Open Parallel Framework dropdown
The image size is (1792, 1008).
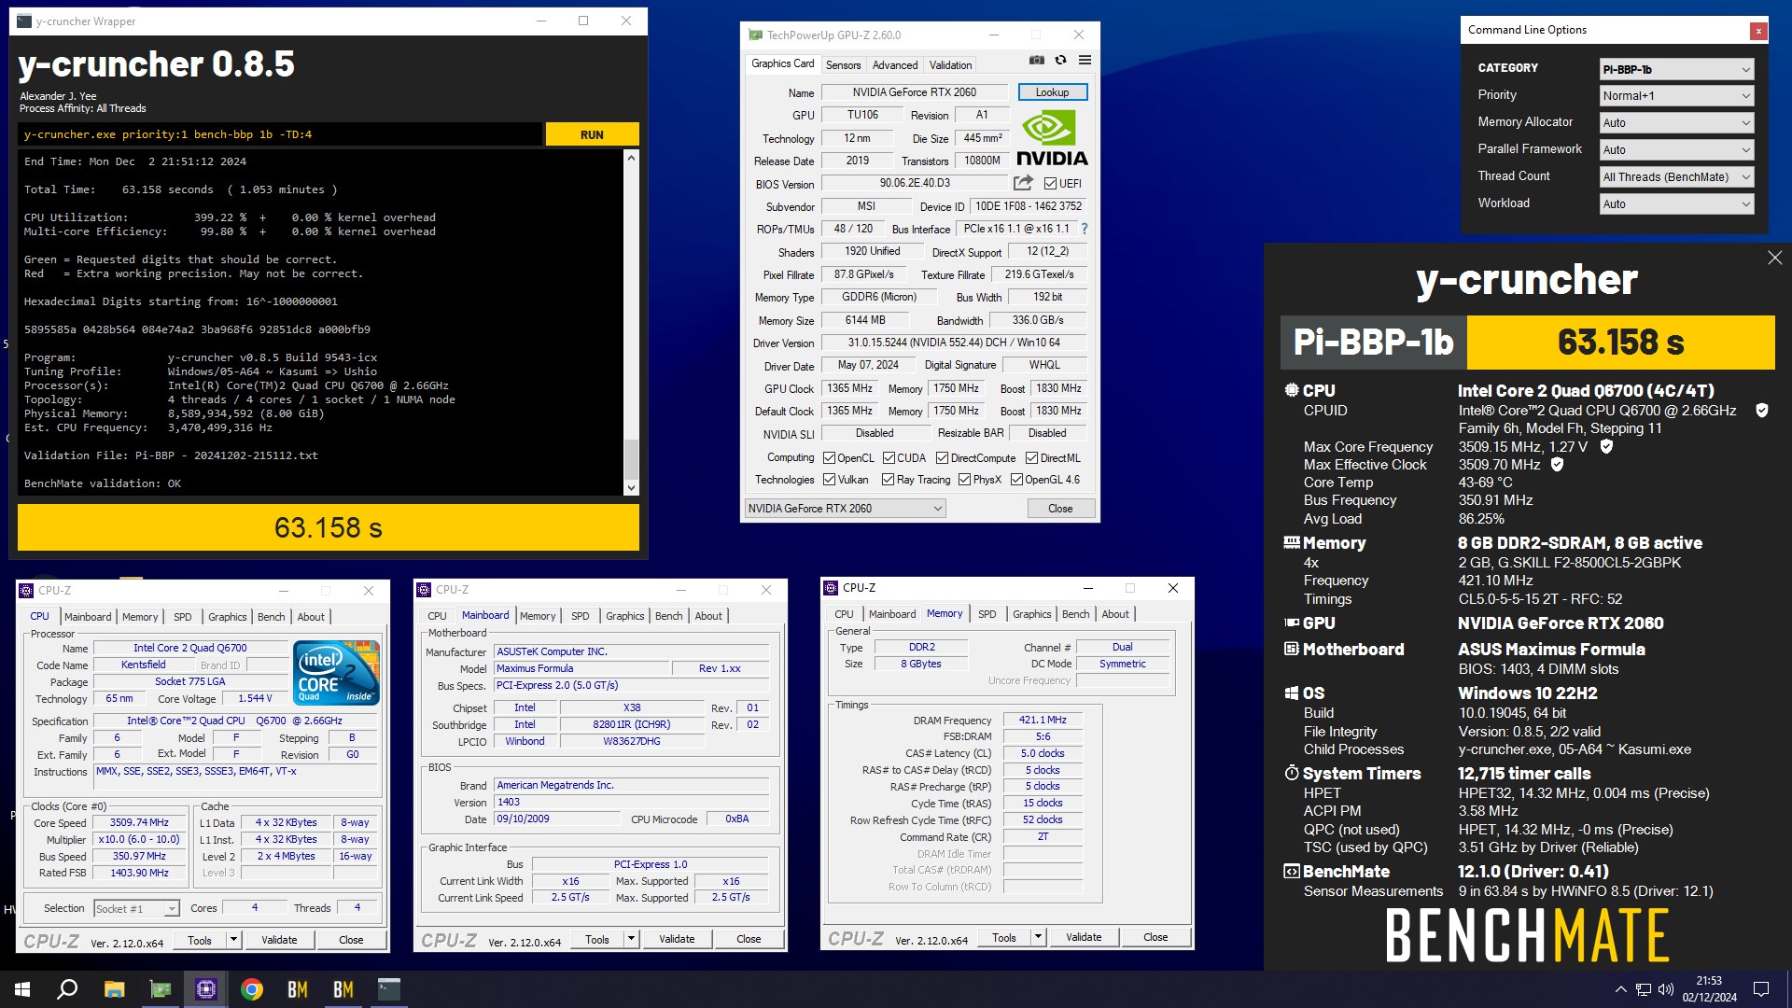pyautogui.click(x=1676, y=150)
